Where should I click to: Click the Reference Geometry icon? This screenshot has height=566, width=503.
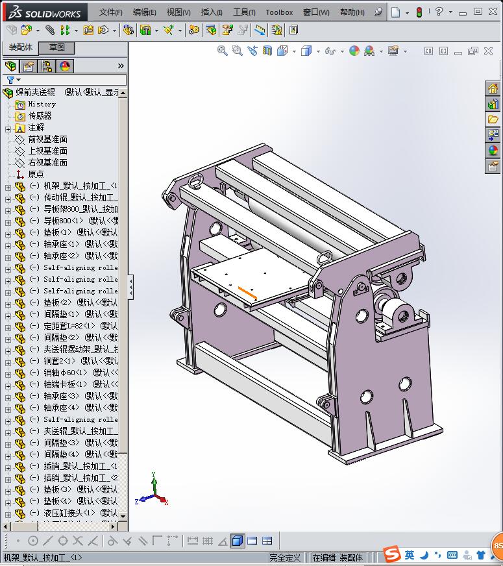click(x=169, y=31)
